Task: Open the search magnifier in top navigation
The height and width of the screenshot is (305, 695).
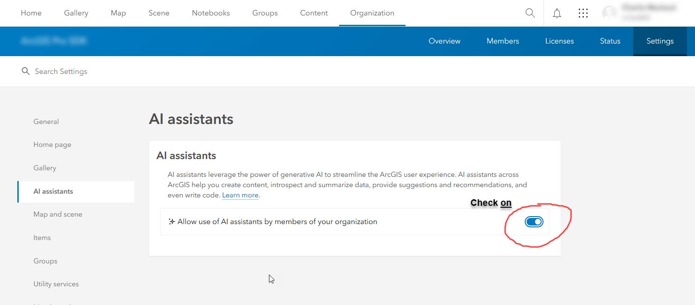Action: point(530,13)
